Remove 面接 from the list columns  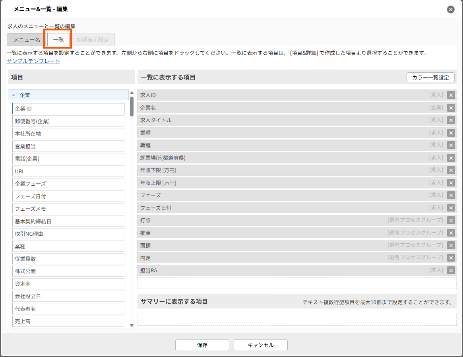tap(451, 245)
